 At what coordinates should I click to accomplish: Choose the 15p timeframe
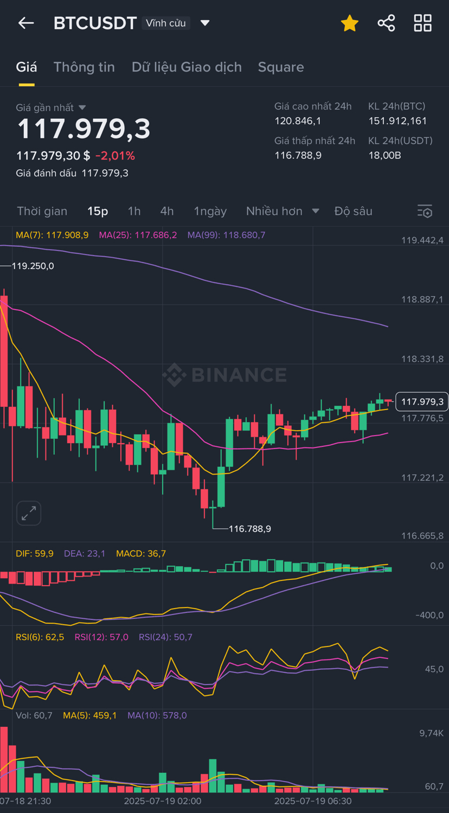tap(98, 211)
